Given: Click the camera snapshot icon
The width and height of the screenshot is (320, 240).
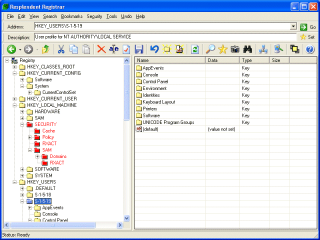Looking at the screenshot, I should pos(235,49).
